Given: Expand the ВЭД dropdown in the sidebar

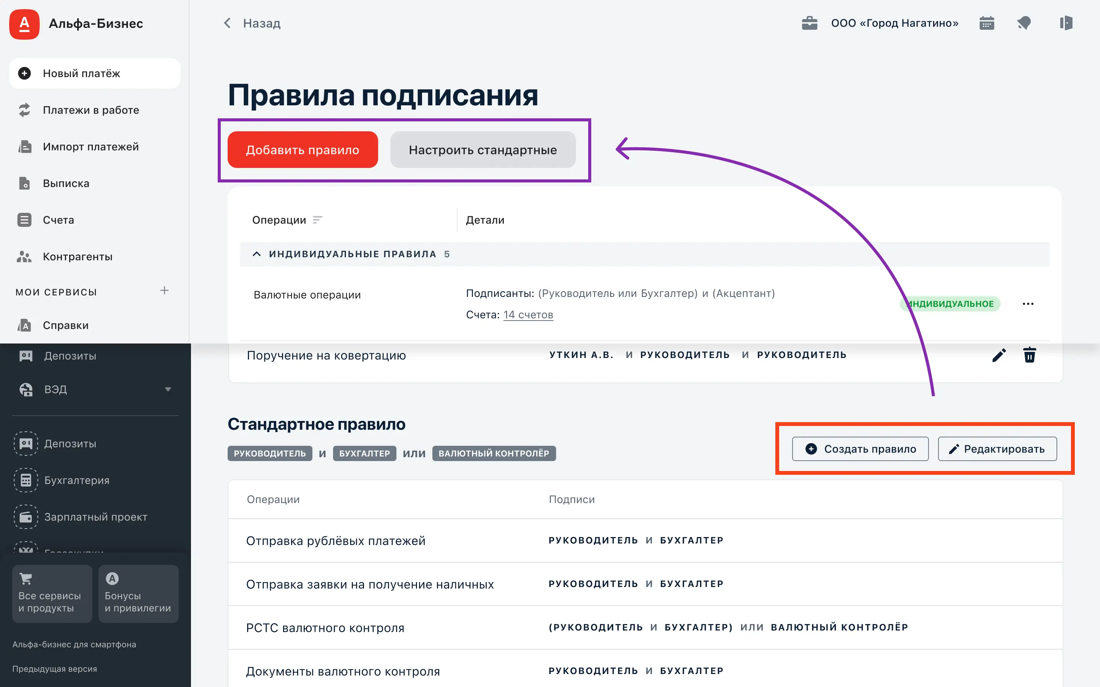Looking at the screenshot, I should click(x=168, y=389).
